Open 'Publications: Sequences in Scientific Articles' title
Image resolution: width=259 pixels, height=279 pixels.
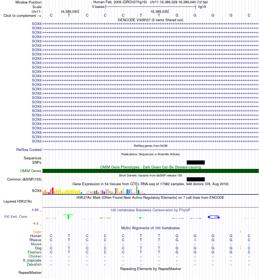click(150, 154)
